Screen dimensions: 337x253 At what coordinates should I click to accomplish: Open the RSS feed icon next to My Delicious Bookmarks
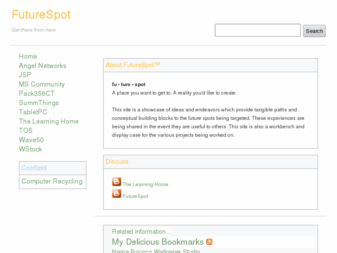(x=210, y=242)
